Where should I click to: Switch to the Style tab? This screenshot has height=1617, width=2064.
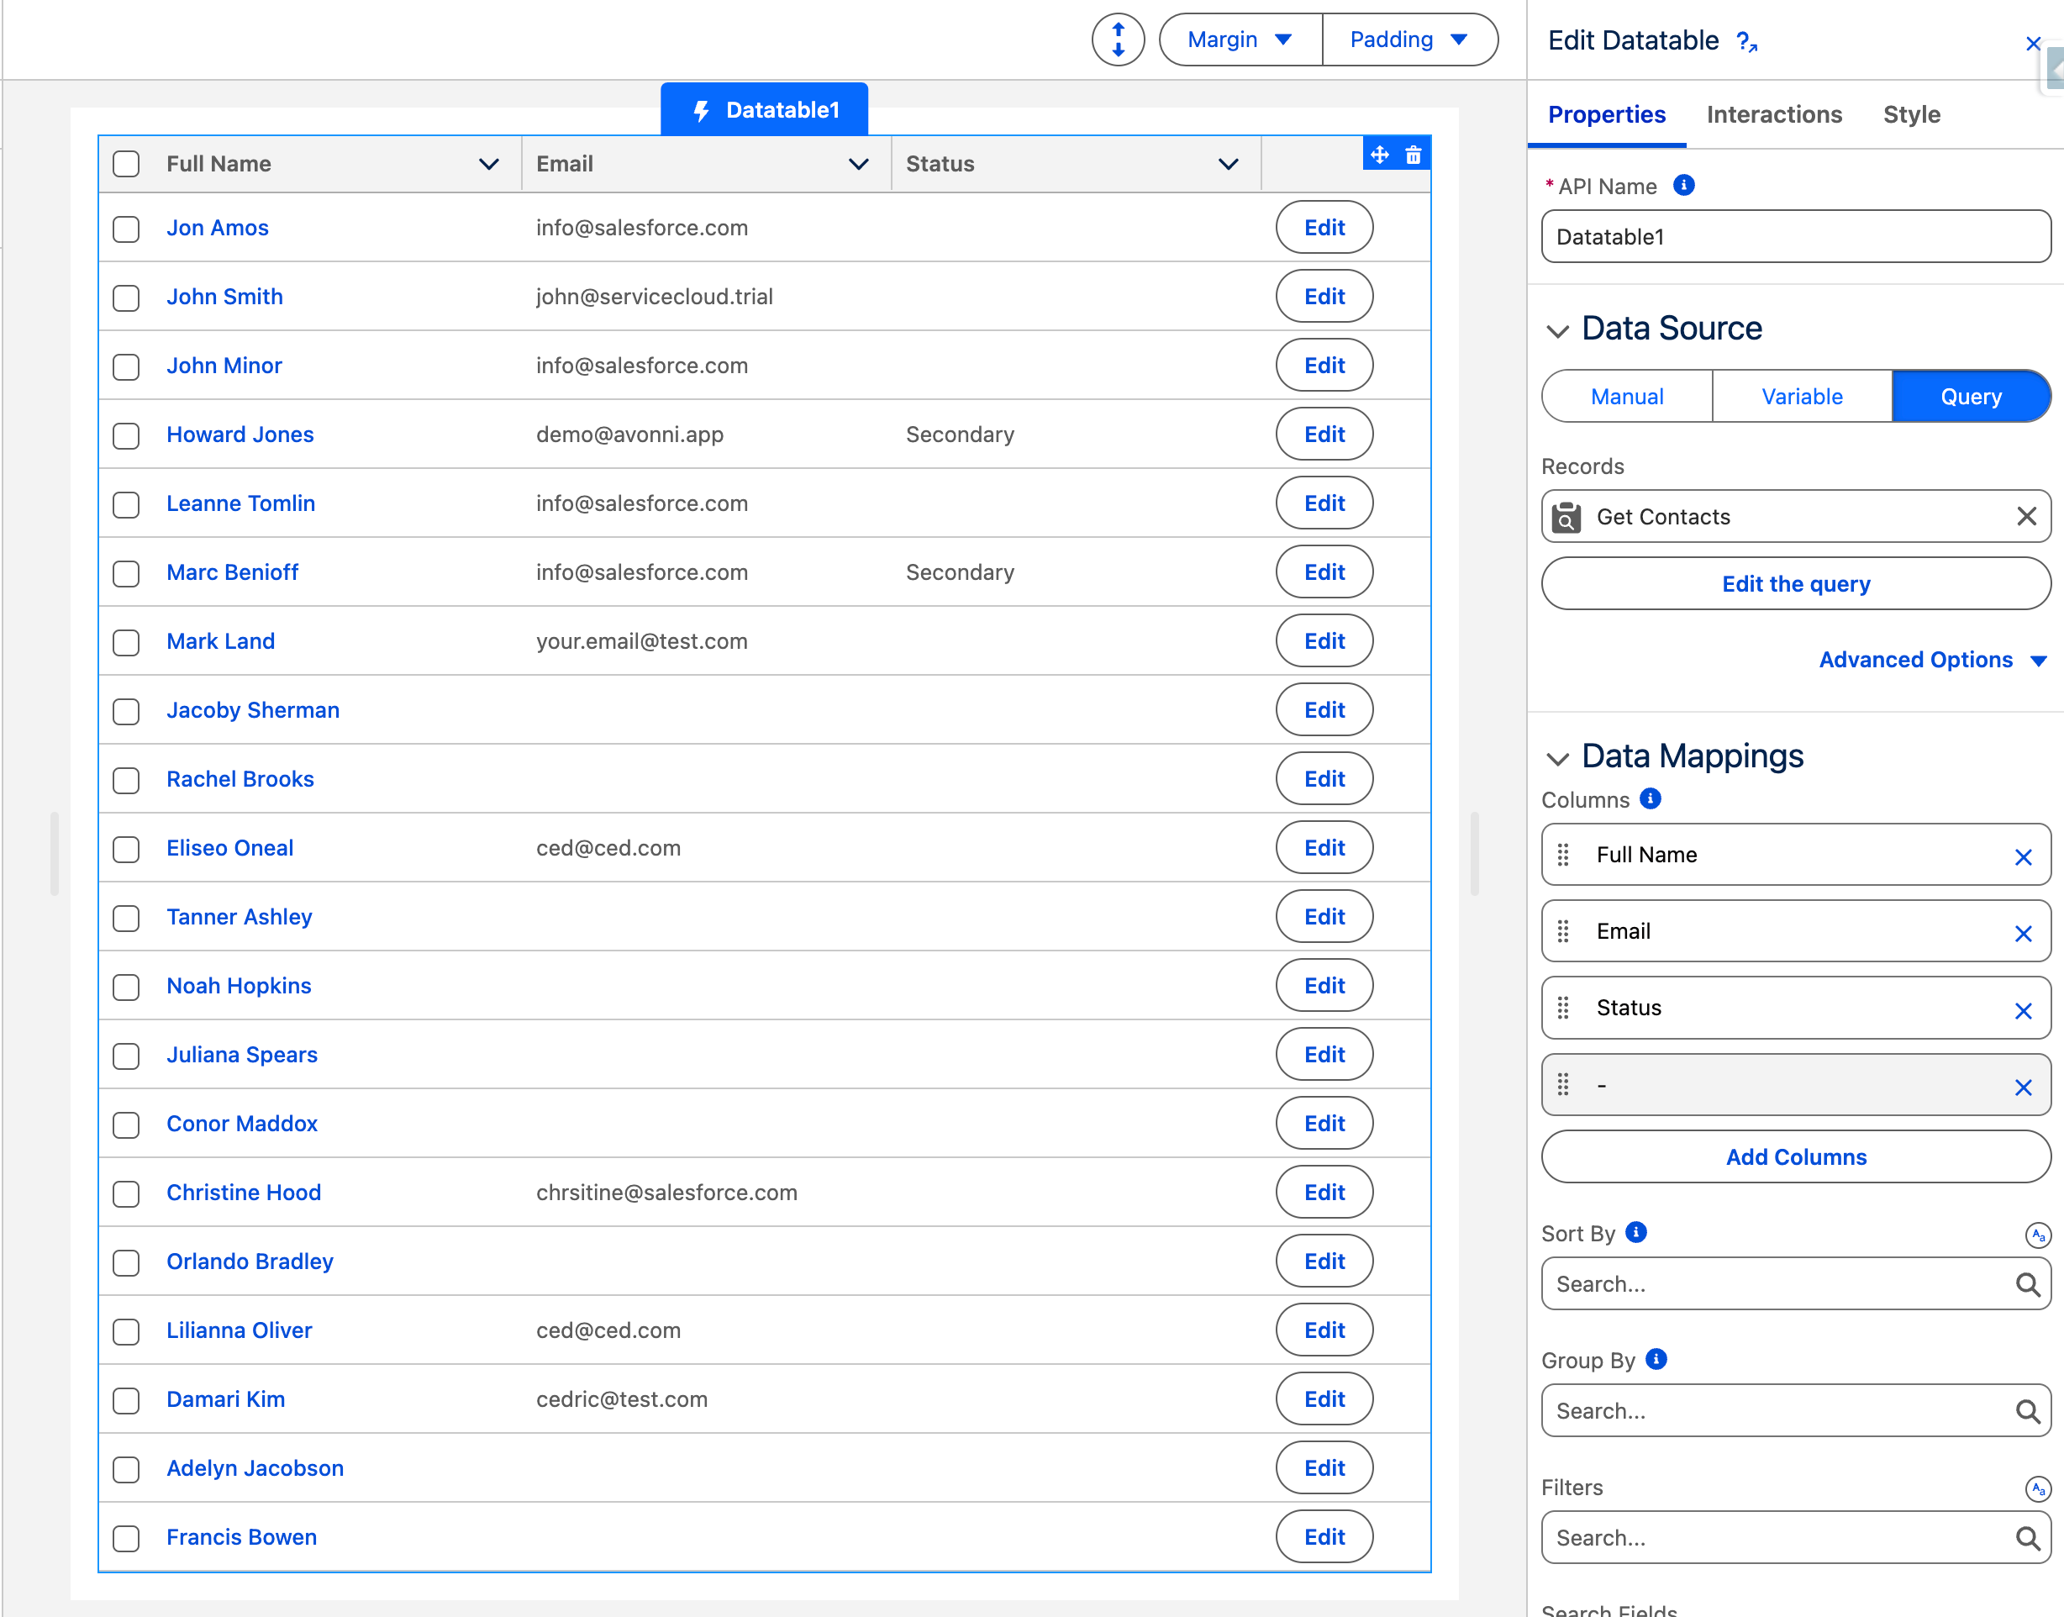(x=1910, y=114)
